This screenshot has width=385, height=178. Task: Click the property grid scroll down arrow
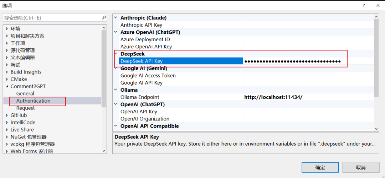pos(376,129)
